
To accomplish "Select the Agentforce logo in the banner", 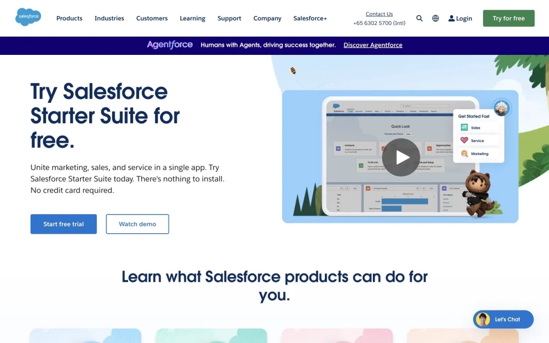I will tap(169, 45).
